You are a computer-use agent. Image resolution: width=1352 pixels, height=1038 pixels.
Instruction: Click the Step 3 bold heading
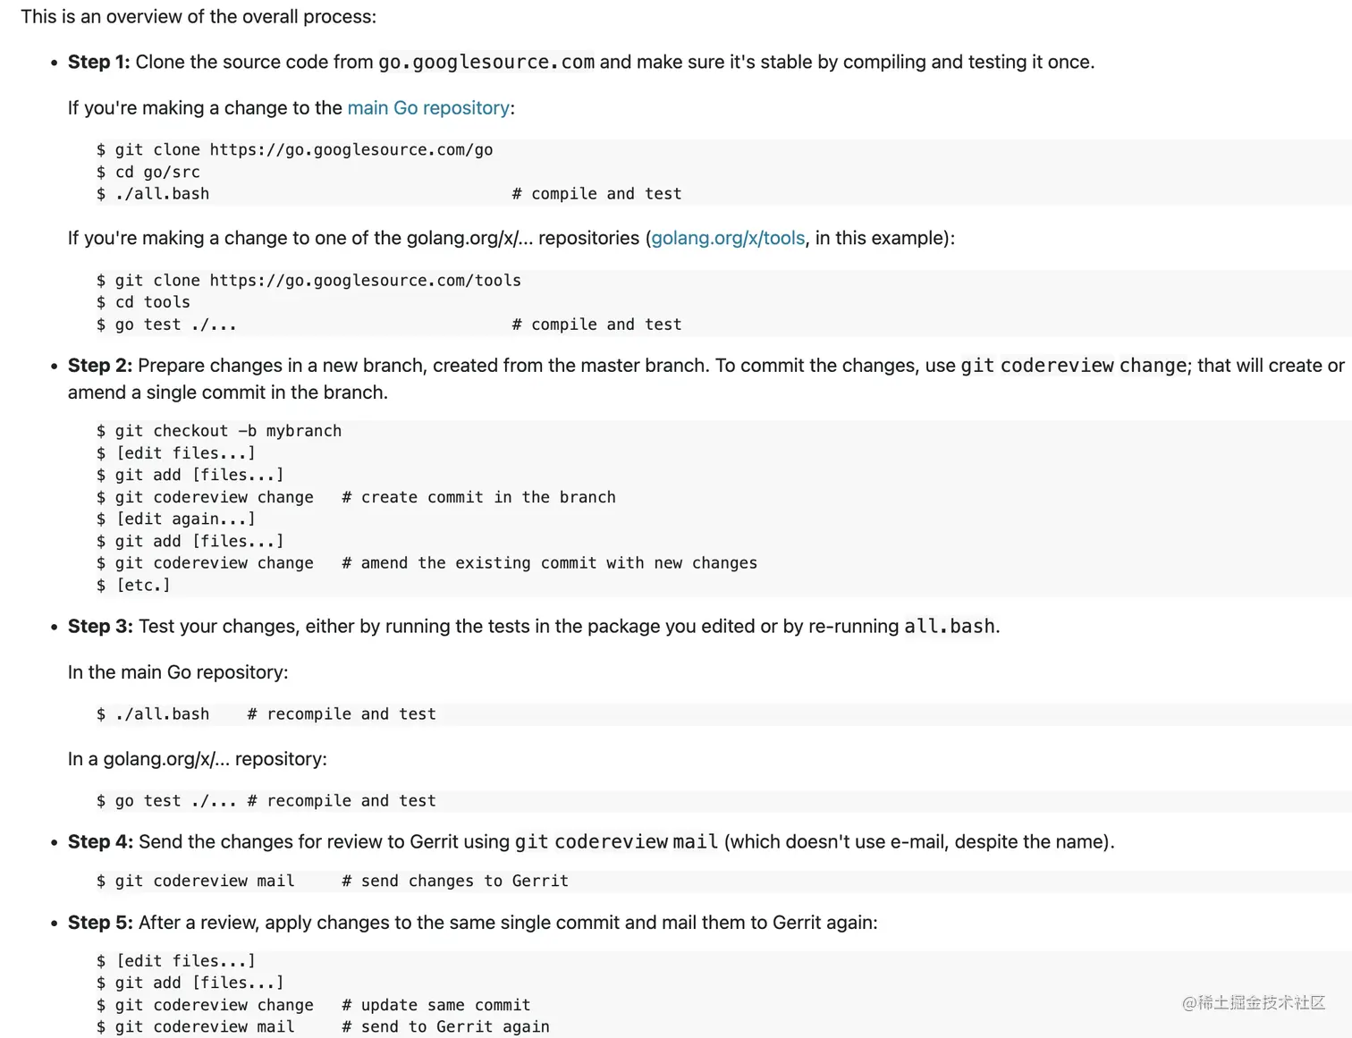point(100,627)
